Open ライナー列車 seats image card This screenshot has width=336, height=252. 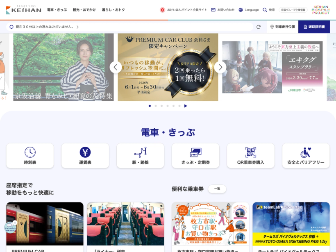click(125, 224)
